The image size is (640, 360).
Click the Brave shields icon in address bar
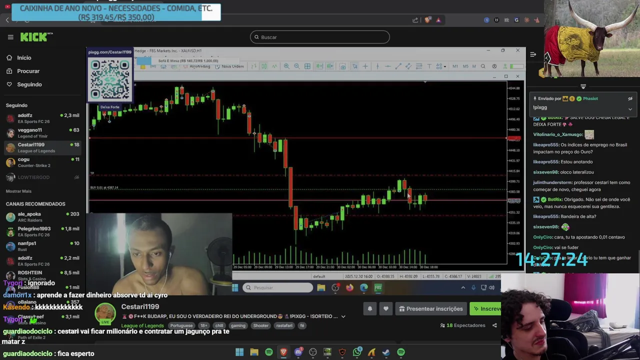click(427, 20)
